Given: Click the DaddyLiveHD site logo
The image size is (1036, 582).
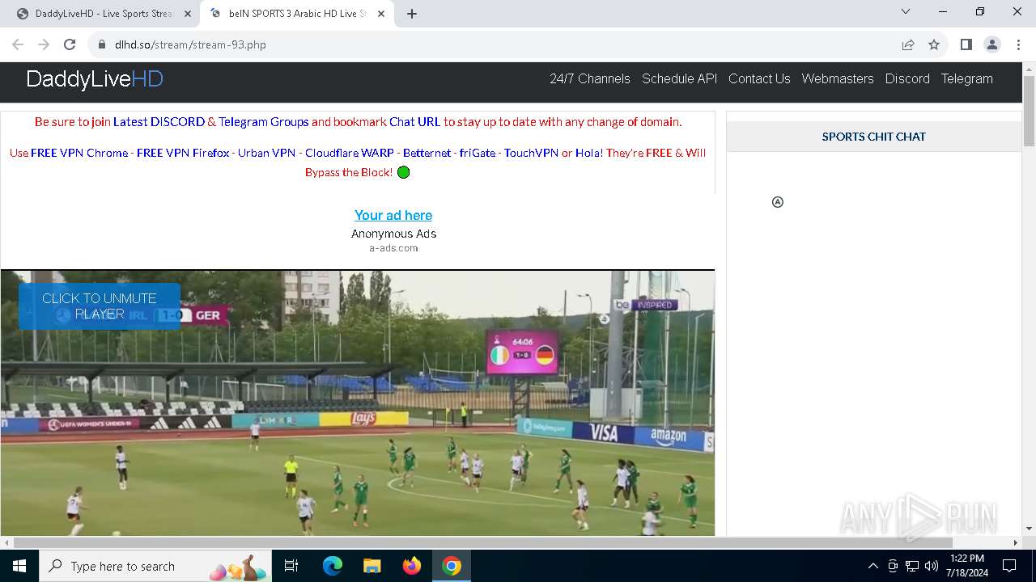Looking at the screenshot, I should coord(95,78).
